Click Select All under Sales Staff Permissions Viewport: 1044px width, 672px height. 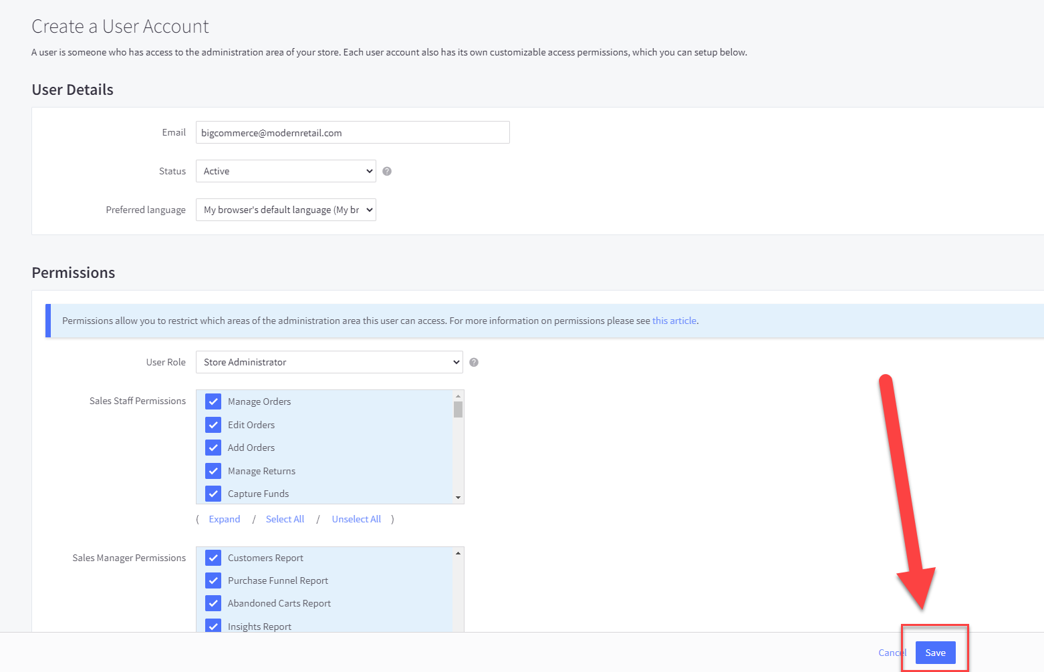[285, 519]
